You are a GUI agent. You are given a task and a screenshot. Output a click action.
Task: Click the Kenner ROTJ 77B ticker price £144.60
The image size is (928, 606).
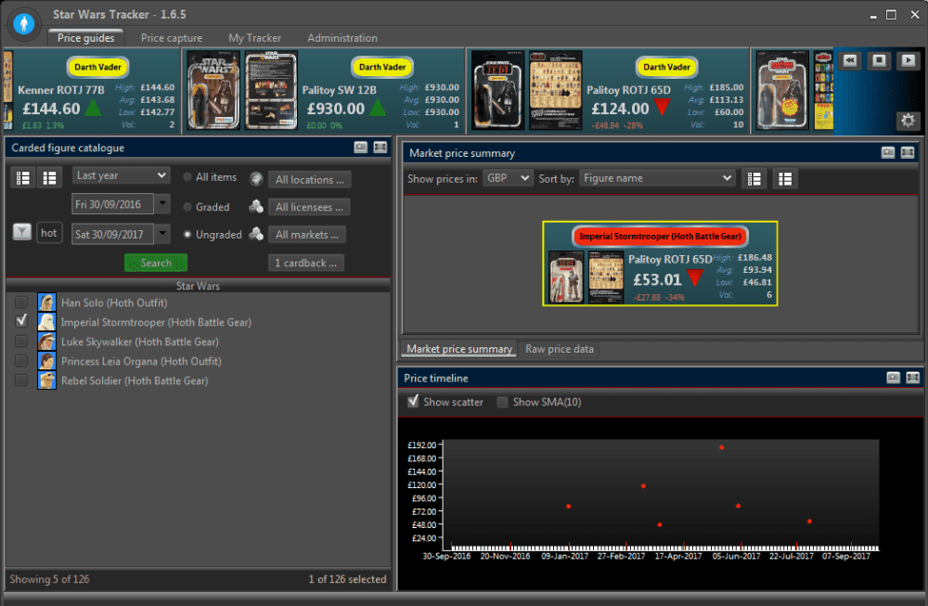pos(51,109)
